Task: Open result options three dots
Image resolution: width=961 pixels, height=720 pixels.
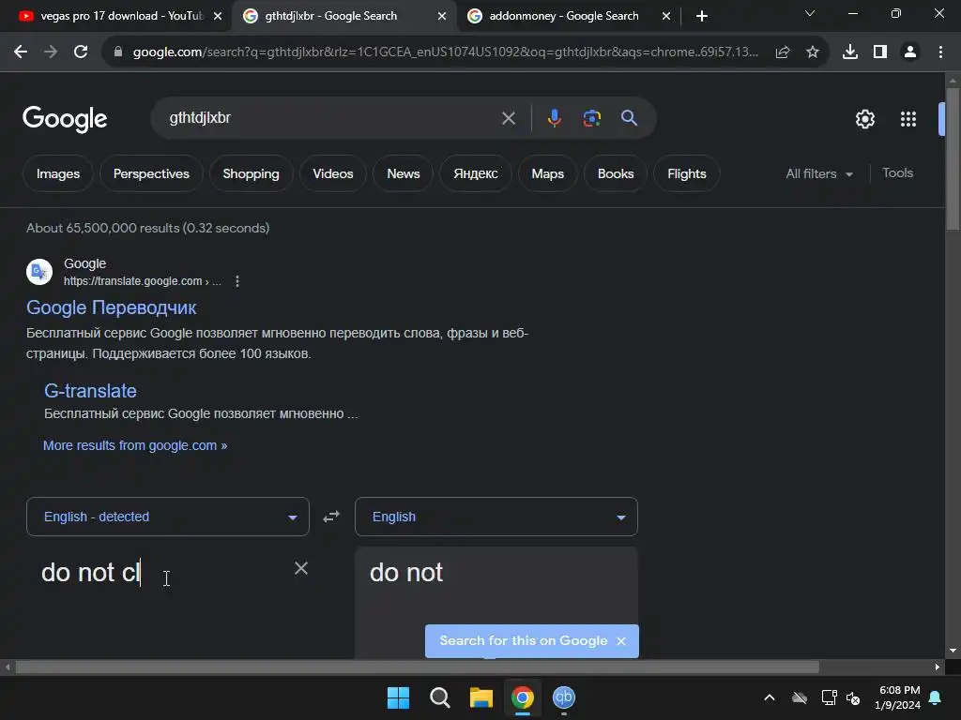Action: coord(237,281)
